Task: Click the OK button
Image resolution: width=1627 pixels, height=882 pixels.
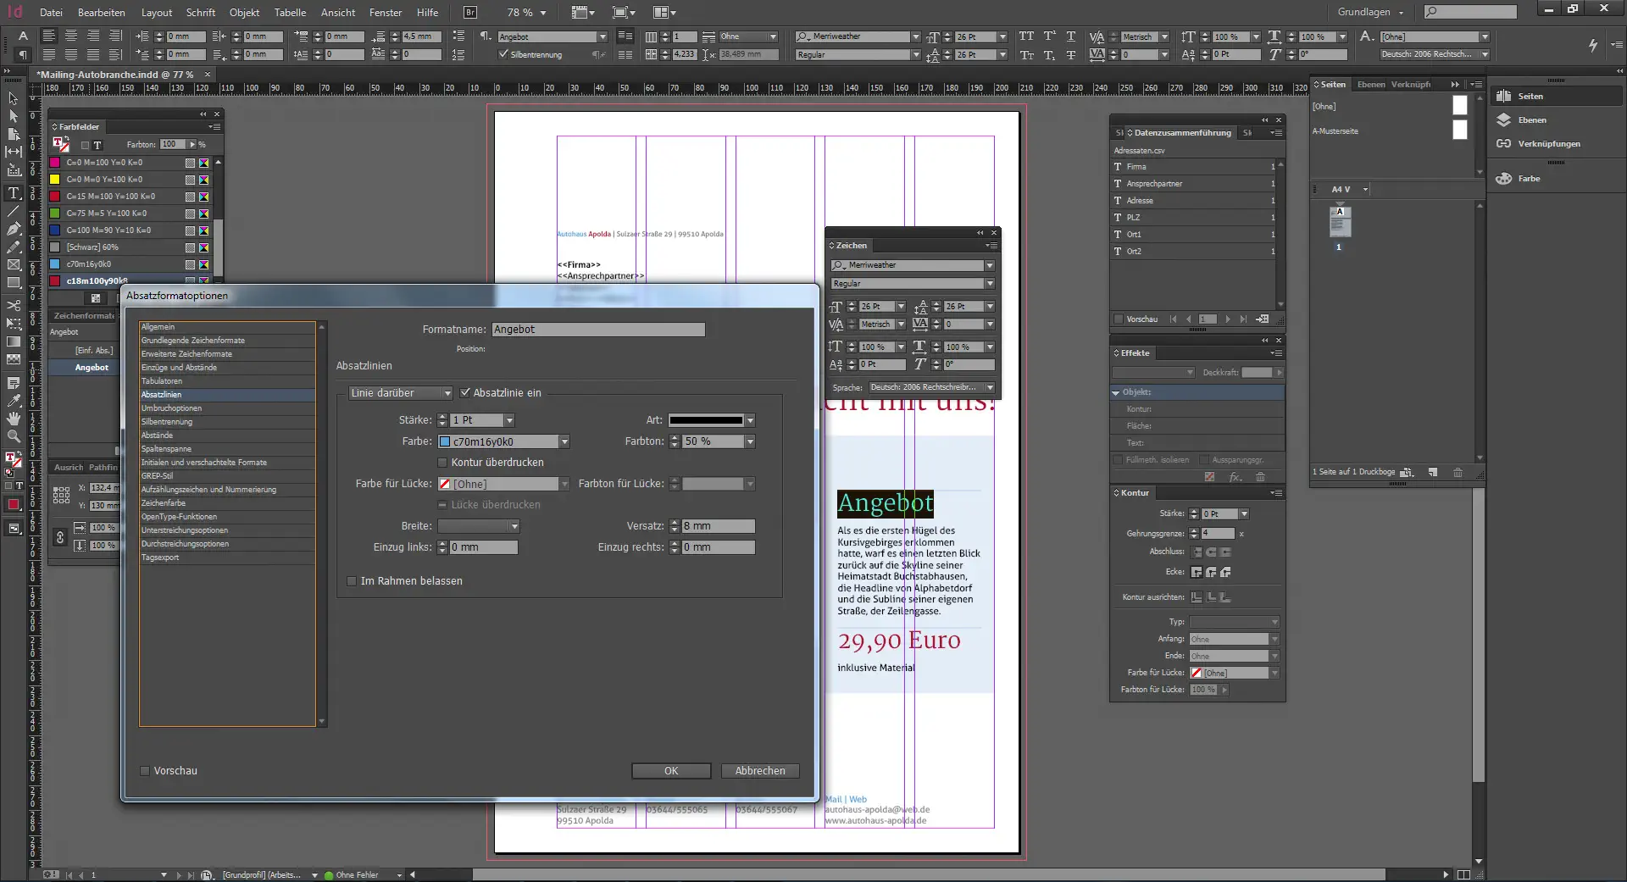Action: tap(671, 771)
